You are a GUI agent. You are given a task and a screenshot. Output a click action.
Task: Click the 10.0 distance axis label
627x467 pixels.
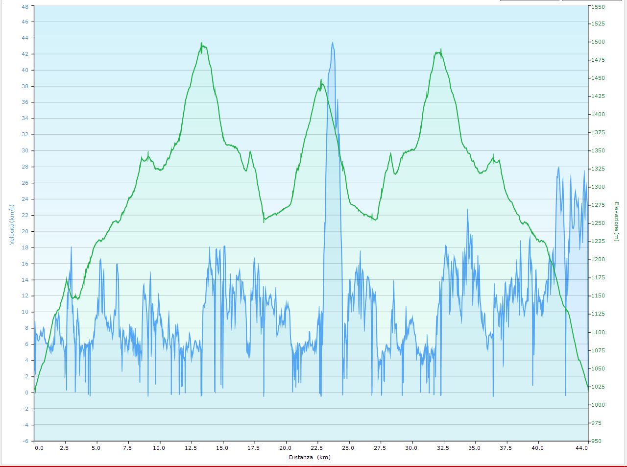[x=159, y=448]
